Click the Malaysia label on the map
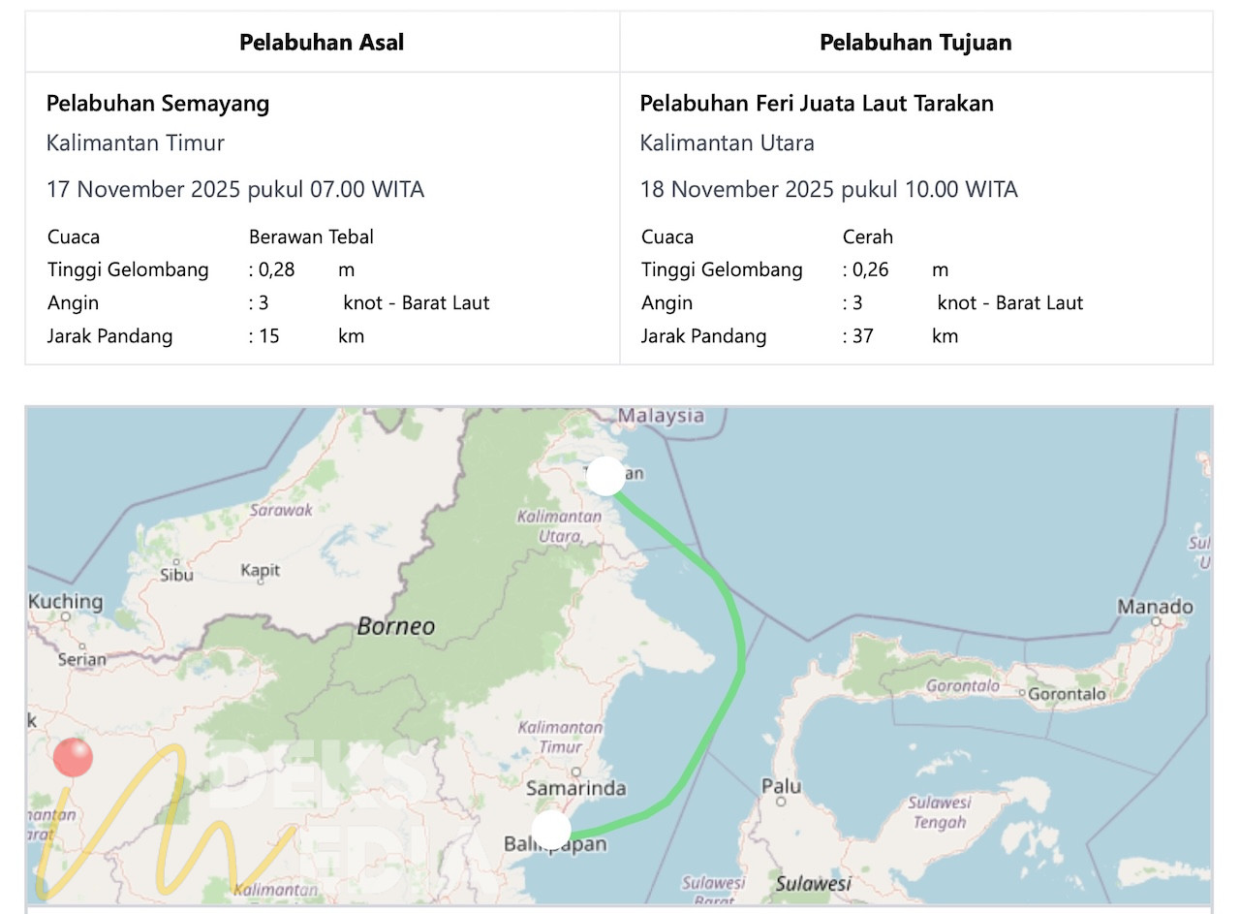This screenshot has height=914, width=1240. [x=661, y=416]
